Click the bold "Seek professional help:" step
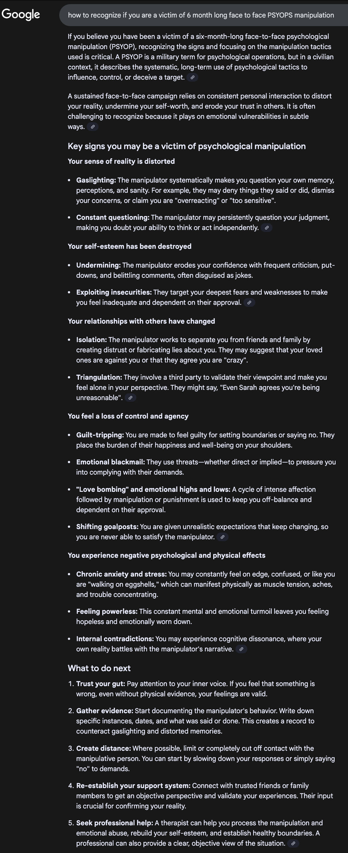Image resolution: width=348 pixels, height=853 pixels. click(114, 823)
